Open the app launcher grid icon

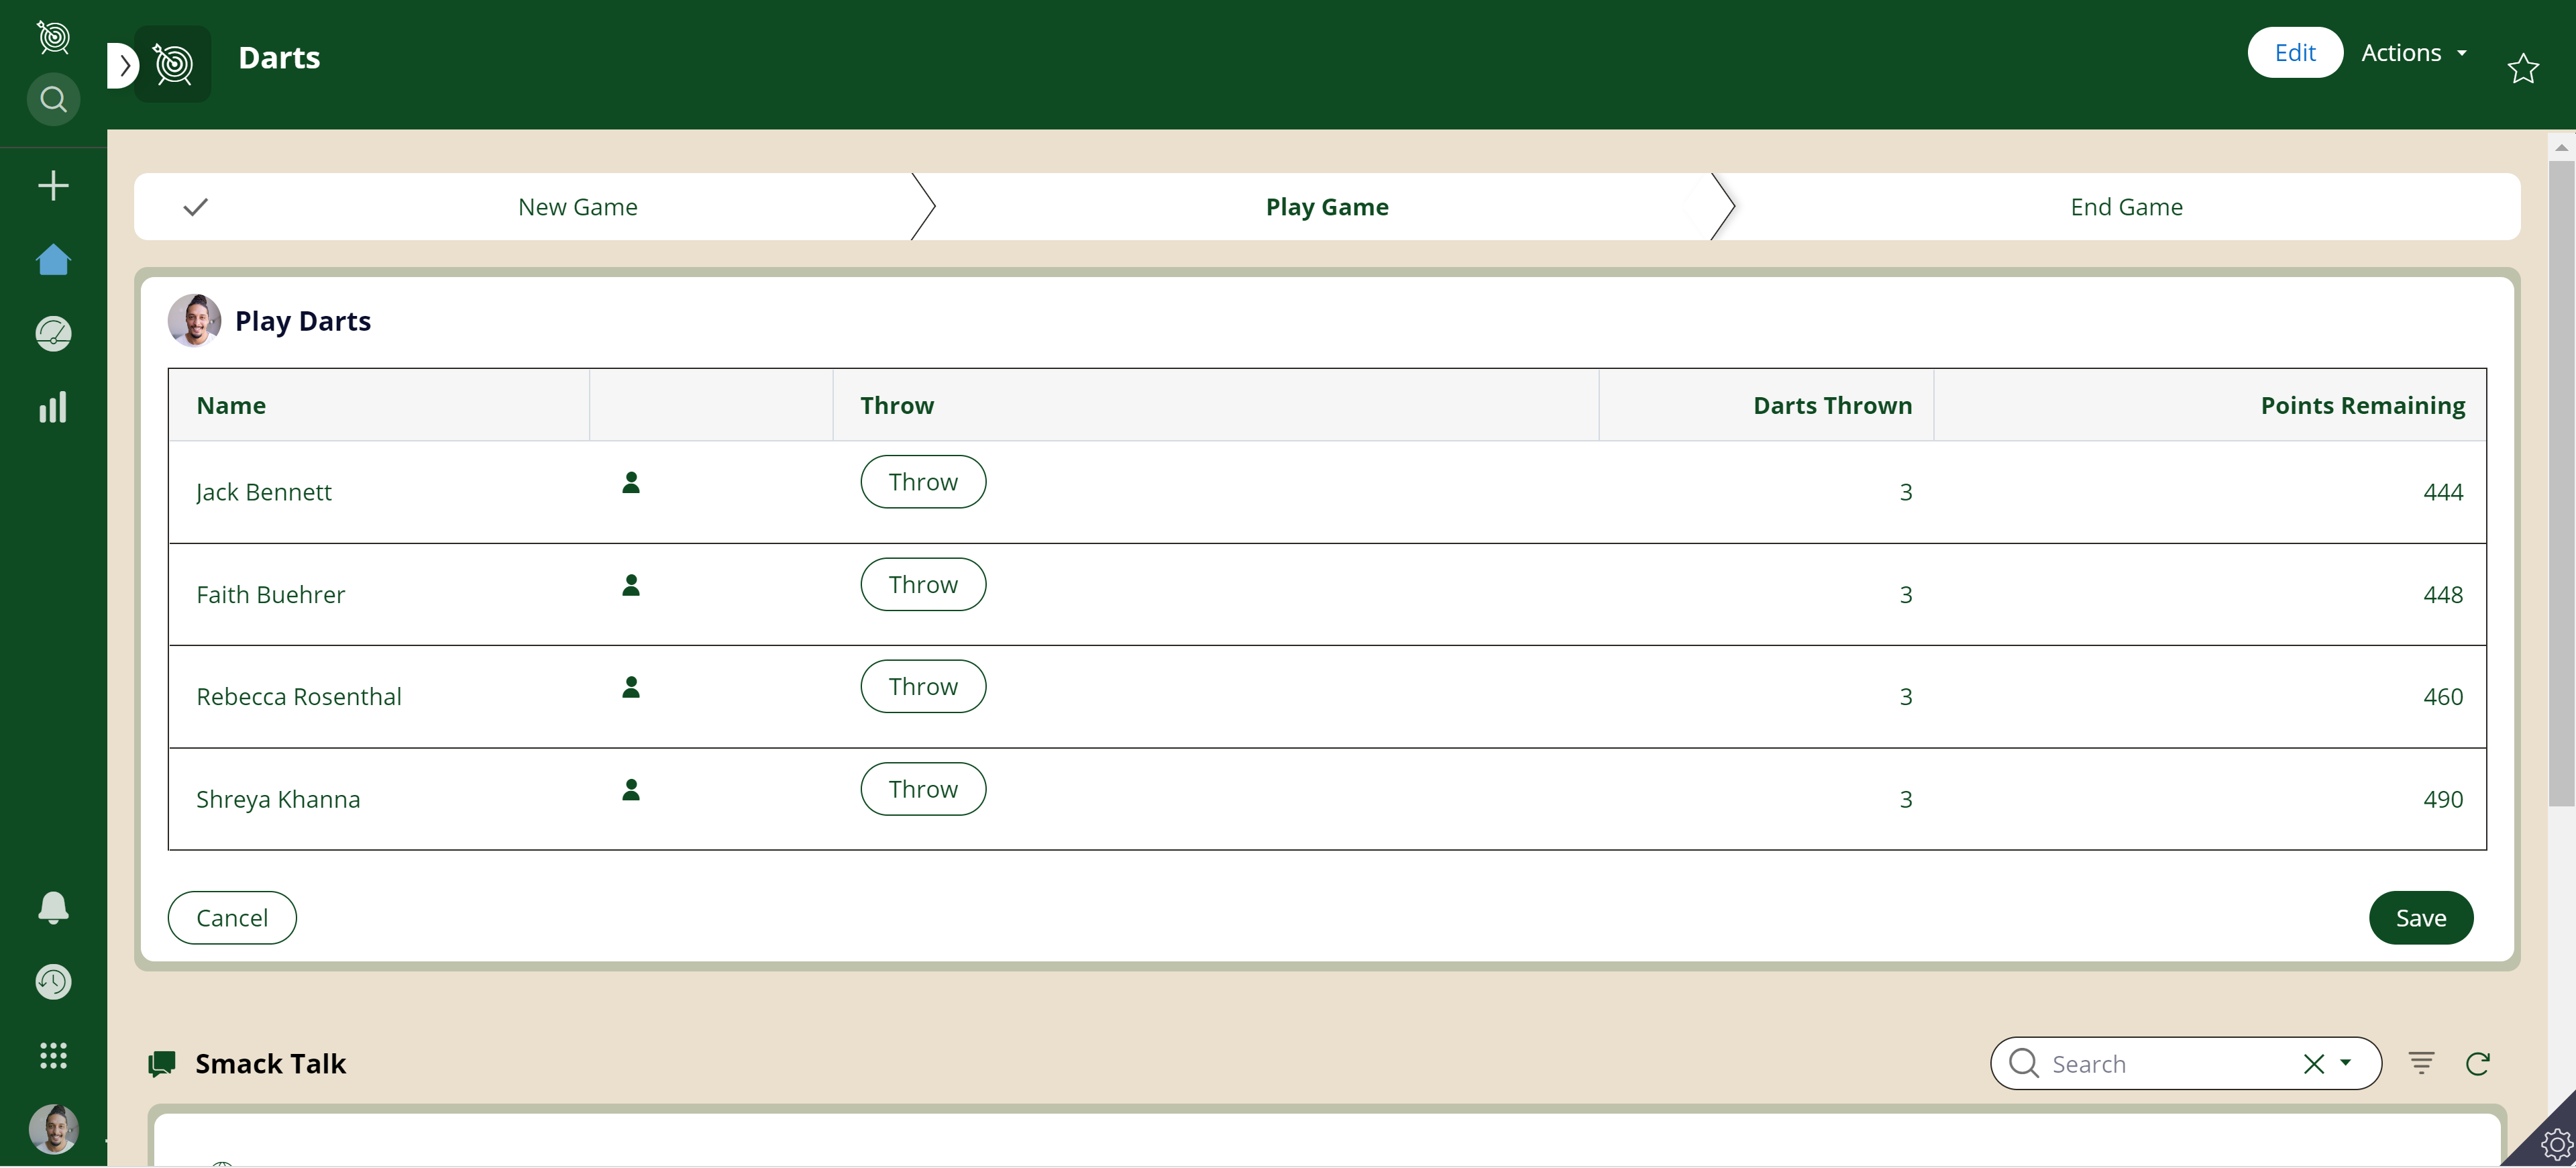pyautogui.click(x=53, y=1055)
